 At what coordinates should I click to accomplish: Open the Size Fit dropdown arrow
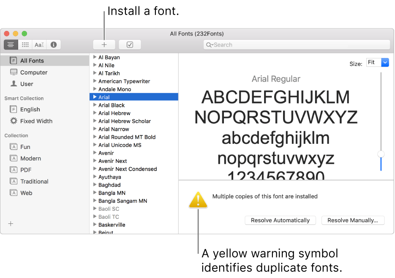click(385, 62)
